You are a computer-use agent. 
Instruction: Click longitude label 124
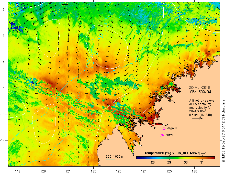pos(144,171)
